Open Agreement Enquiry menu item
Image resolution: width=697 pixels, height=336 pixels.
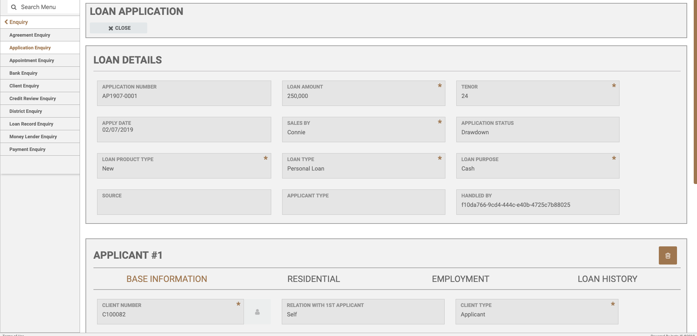[30, 35]
